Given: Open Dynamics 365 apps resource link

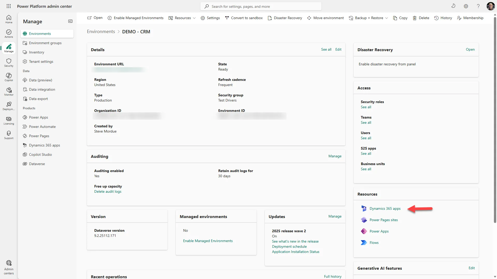Looking at the screenshot, I should point(385,208).
